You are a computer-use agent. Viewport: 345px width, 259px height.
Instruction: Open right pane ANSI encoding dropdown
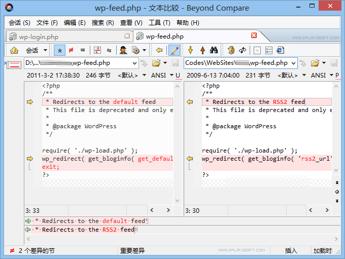click(322, 76)
